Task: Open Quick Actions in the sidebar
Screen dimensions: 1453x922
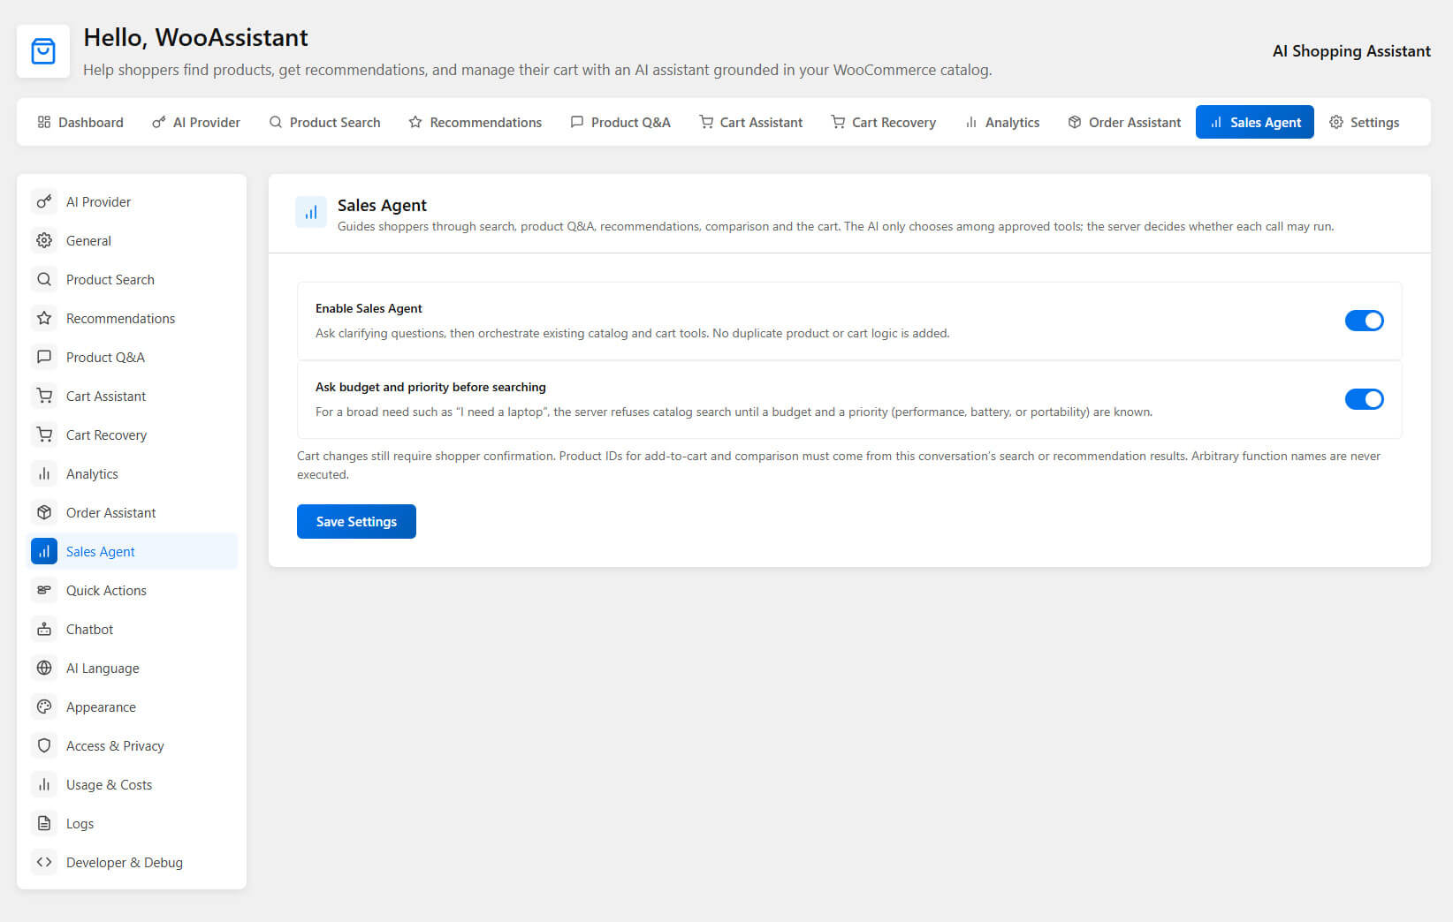Action: pos(133,591)
